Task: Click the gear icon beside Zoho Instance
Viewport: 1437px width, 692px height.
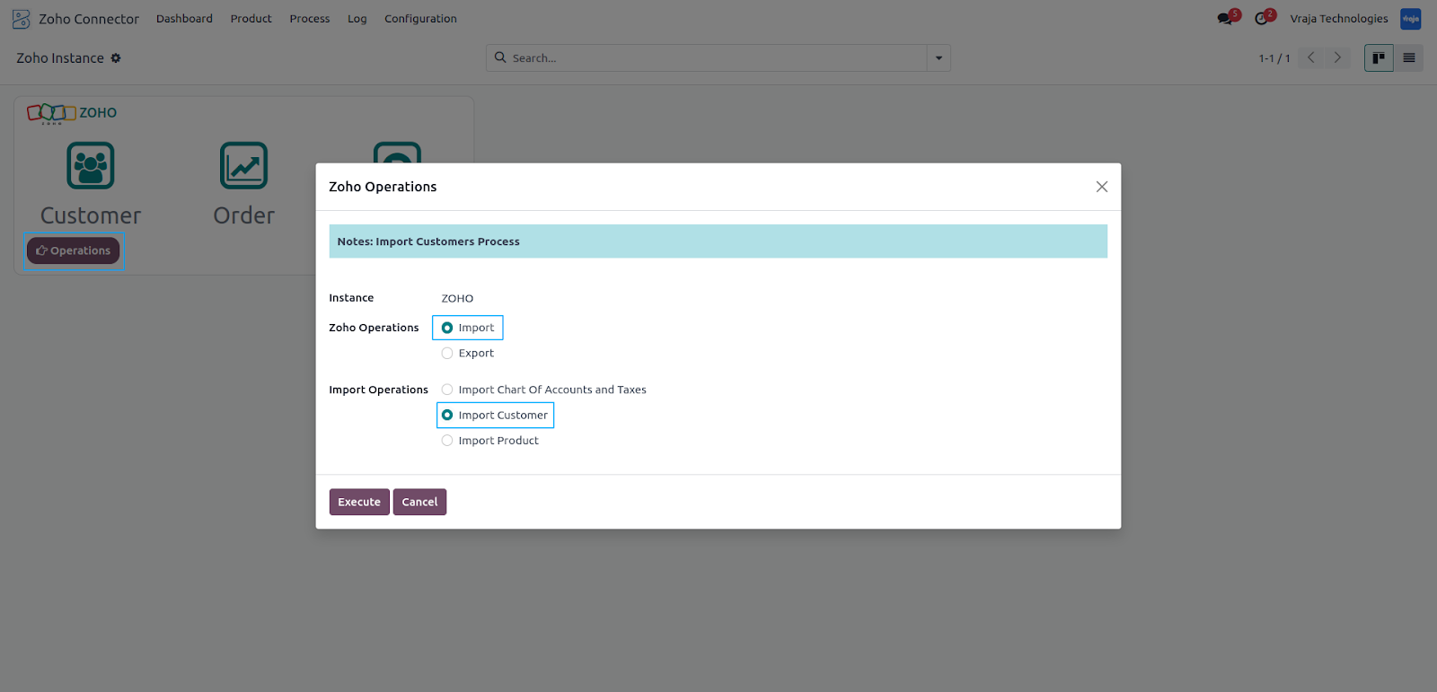Action: click(x=116, y=58)
